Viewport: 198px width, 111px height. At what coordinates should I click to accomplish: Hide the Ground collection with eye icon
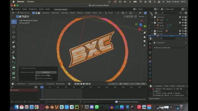click(183, 31)
